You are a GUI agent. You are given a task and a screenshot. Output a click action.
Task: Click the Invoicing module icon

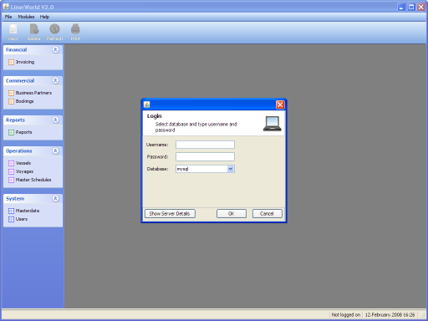[11, 62]
